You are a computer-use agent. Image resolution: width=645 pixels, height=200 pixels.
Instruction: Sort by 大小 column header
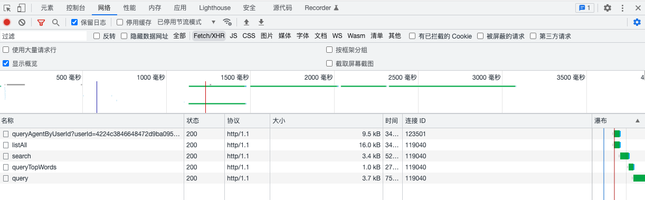click(x=326, y=121)
